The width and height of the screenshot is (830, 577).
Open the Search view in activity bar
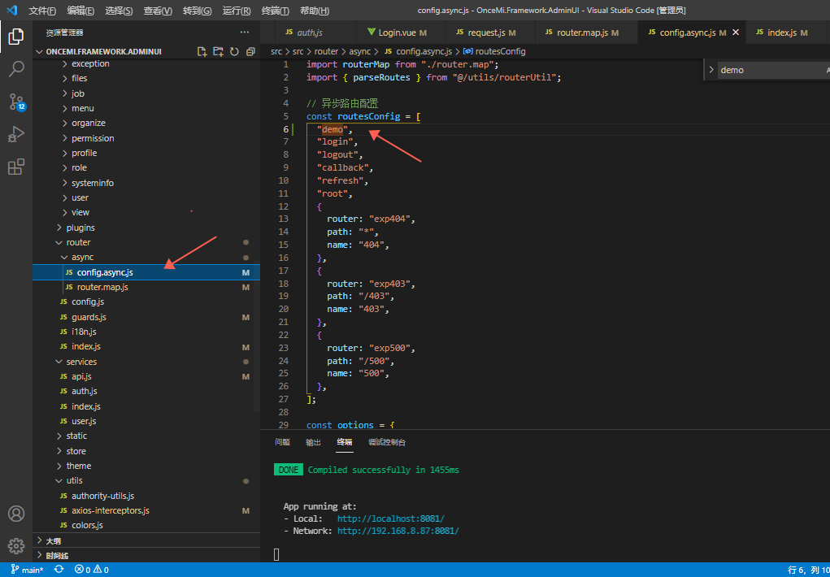[16, 69]
